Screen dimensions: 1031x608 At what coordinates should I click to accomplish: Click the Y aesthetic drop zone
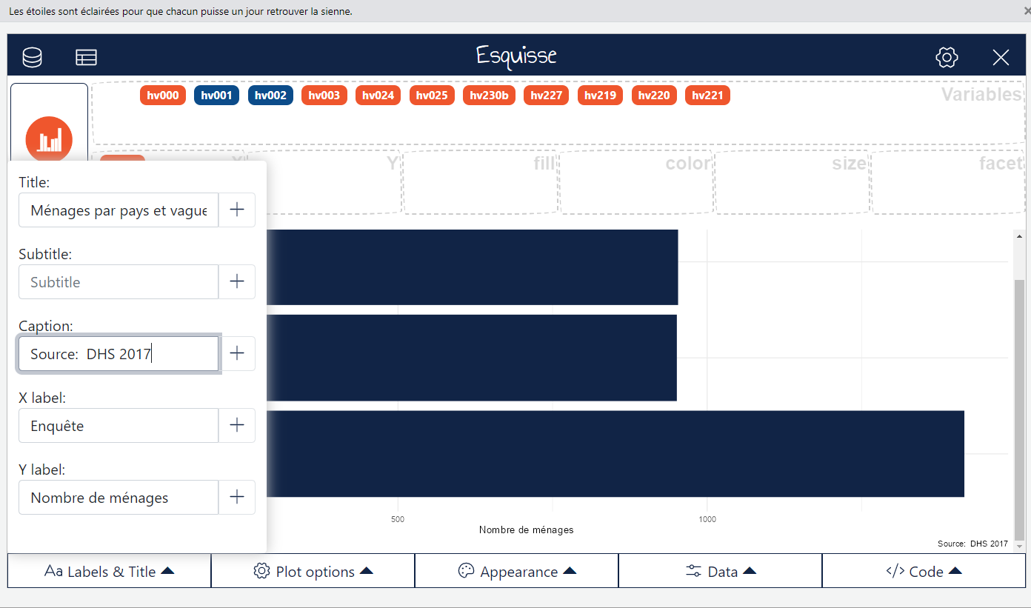point(324,182)
